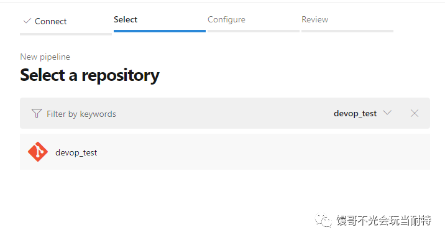Choose the devop_test repository row
This screenshot has width=445, height=240.
225,152
